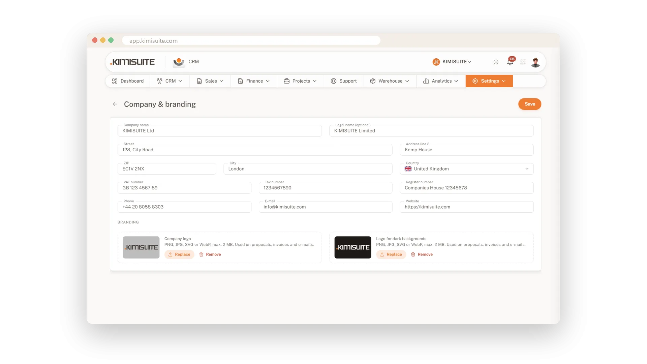The height and width of the screenshot is (364, 647).
Task: Click the Projects briefcase icon
Action: point(287,81)
